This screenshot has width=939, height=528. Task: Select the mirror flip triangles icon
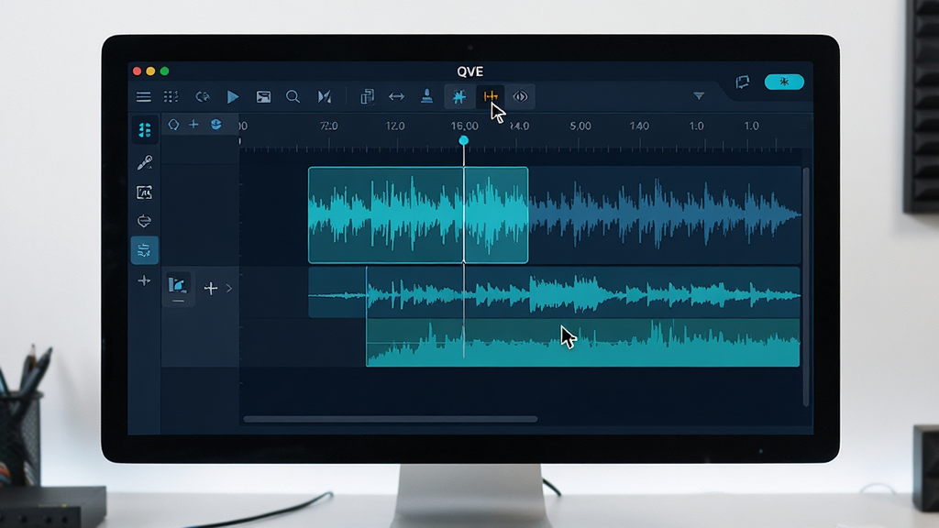(325, 96)
